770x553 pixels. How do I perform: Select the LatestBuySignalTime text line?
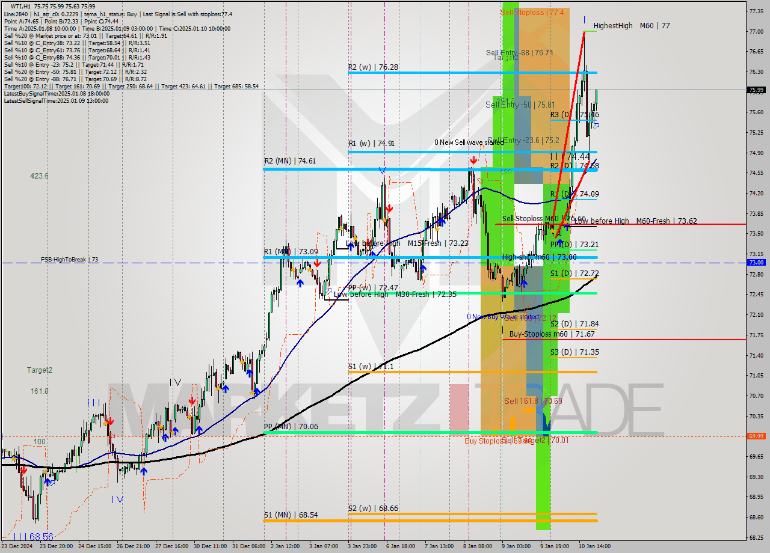(x=57, y=94)
